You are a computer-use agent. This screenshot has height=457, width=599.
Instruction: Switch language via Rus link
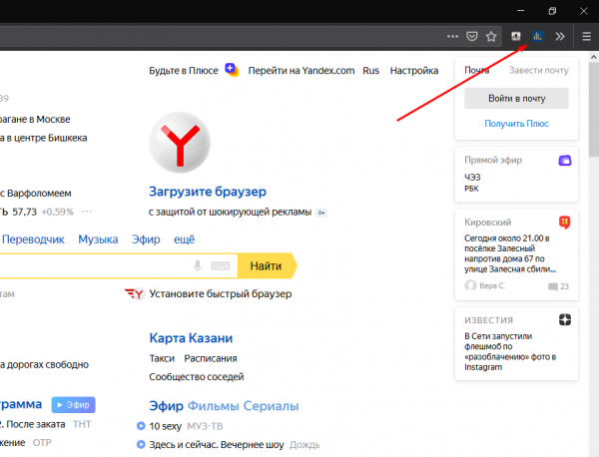tap(371, 71)
